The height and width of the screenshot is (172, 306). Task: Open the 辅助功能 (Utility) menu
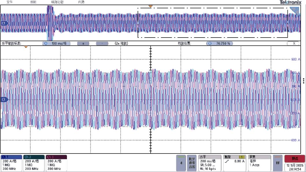coord(57,2)
